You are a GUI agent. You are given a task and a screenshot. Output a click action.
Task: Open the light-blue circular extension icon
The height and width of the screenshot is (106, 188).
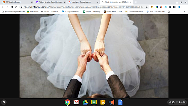click(x=166, y=7)
